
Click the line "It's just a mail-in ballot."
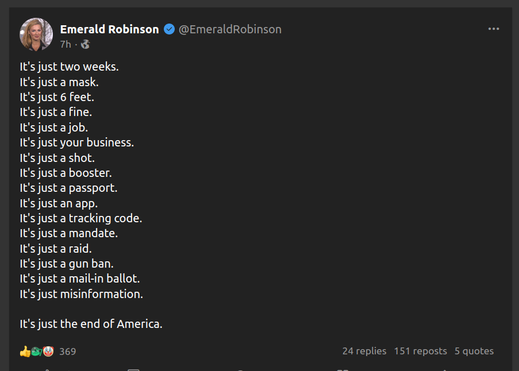(x=80, y=279)
